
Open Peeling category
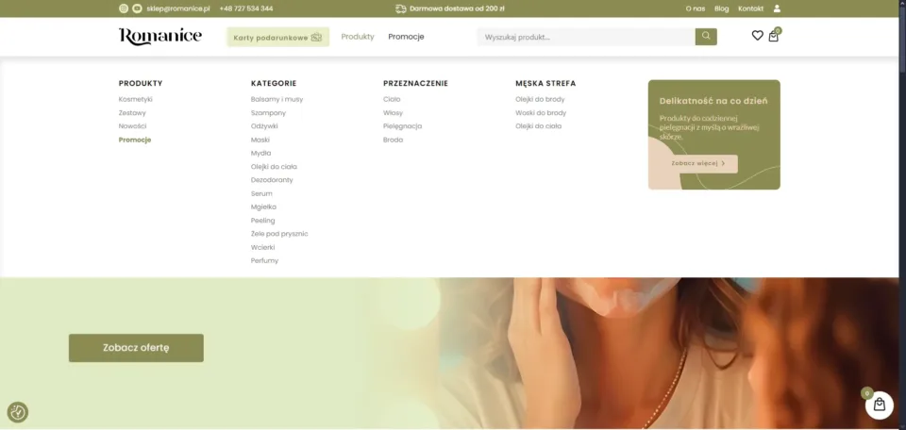click(x=263, y=221)
